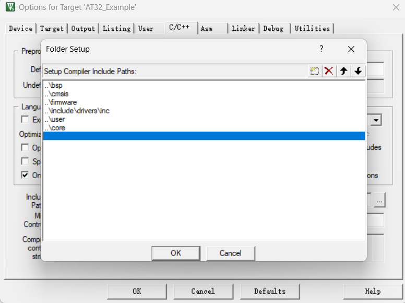Click the Keil uVision app icon in title bar
Screen dimensions: 405x303
[10, 7]
